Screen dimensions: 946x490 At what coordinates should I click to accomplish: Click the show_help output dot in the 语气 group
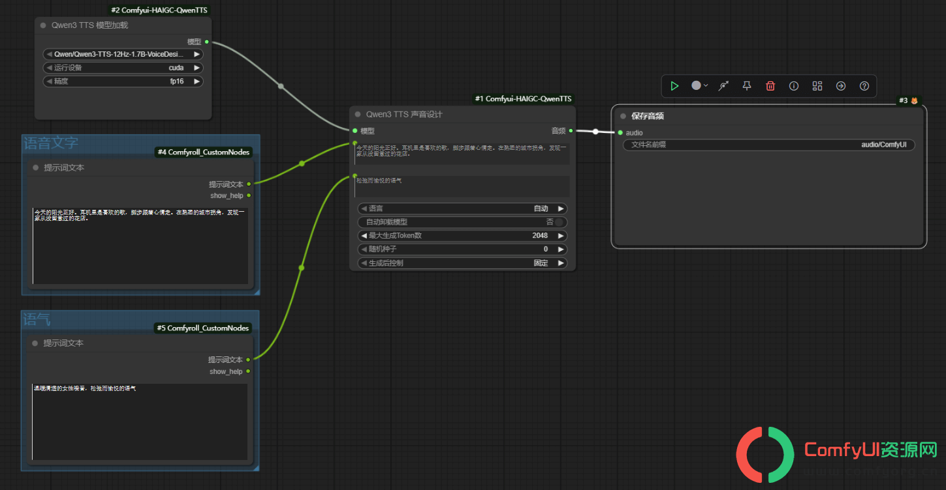click(248, 371)
